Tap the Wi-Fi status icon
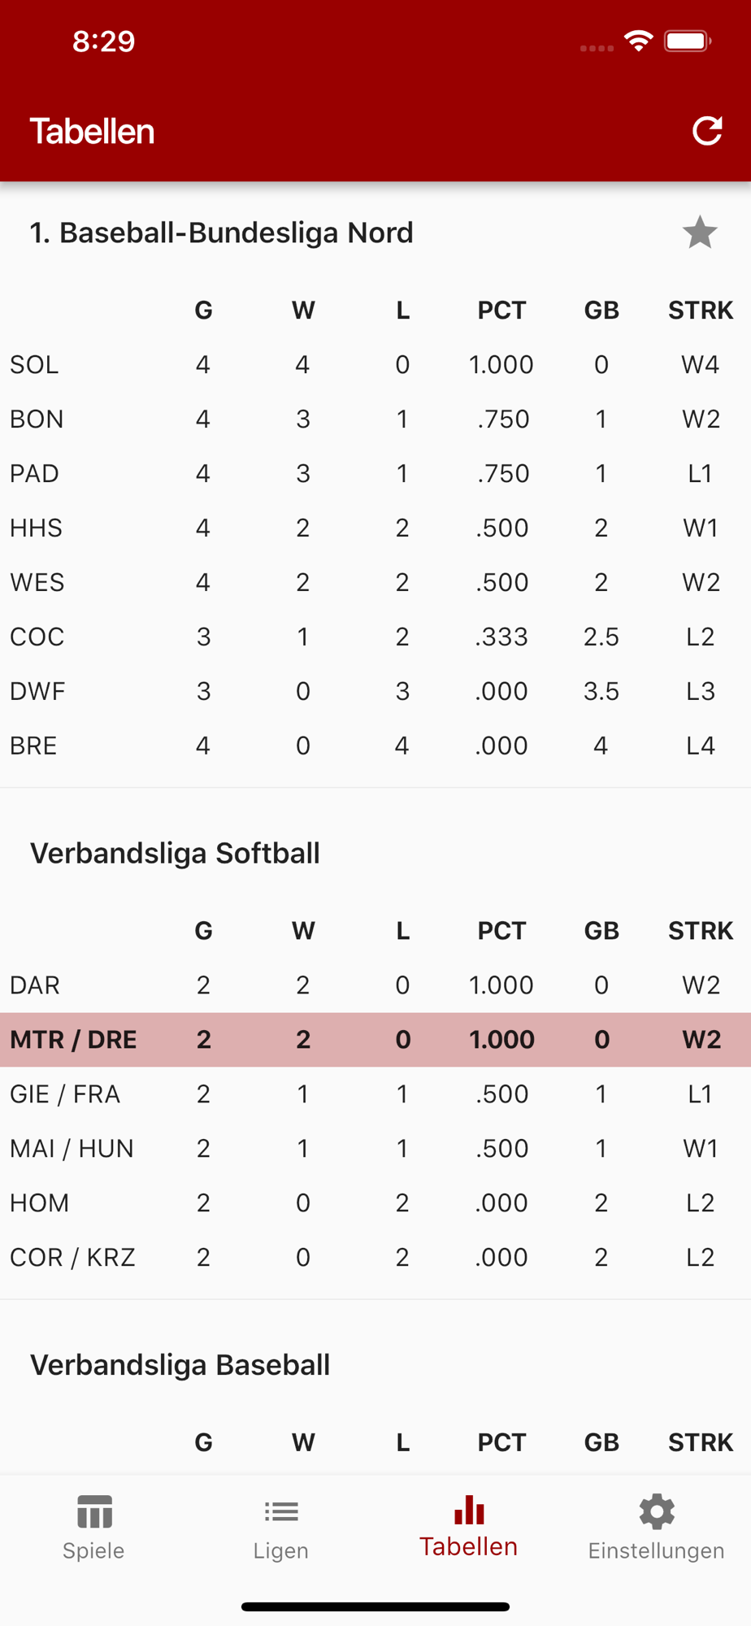The image size is (751, 1626). [x=639, y=41]
